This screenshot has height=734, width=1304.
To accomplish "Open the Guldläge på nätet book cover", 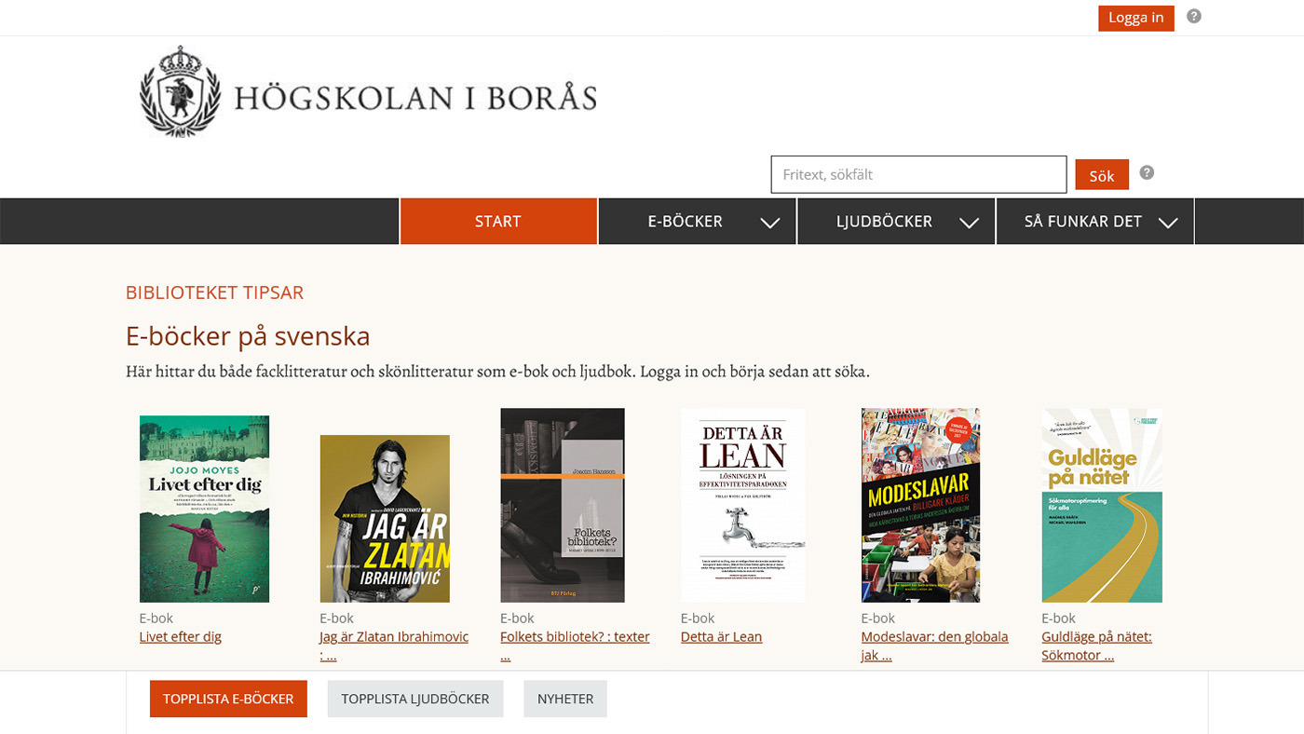I will tap(1102, 505).
